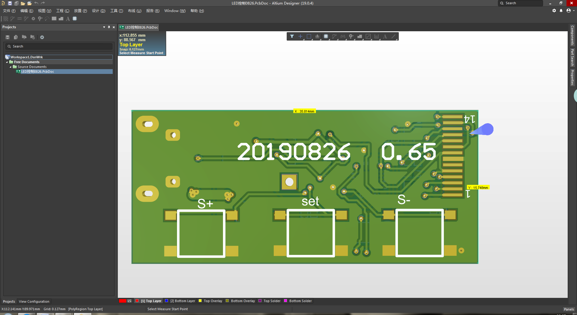The height and width of the screenshot is (315, 577).
Task: Close the Projects panel
Action: tap(114, 27)
